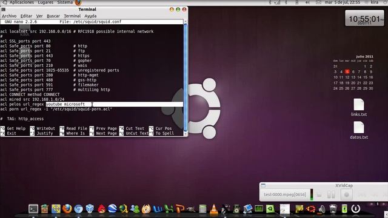Launch the orange P presentation app in dock
Screen dimensions: 388x218
coord(180,209)
